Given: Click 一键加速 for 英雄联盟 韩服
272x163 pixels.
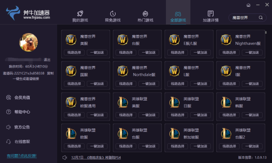Looking at the screenshot, I should click(x=252, y=115).
